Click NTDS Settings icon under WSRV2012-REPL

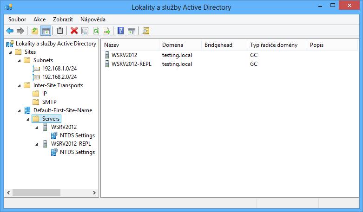[x=54, y=152]
